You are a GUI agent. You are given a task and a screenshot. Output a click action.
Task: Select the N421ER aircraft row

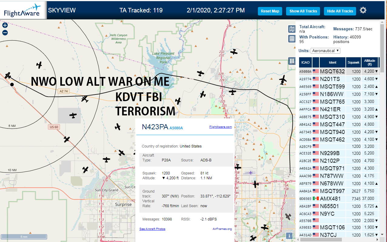pyautogui.click(x=339, y=109)
